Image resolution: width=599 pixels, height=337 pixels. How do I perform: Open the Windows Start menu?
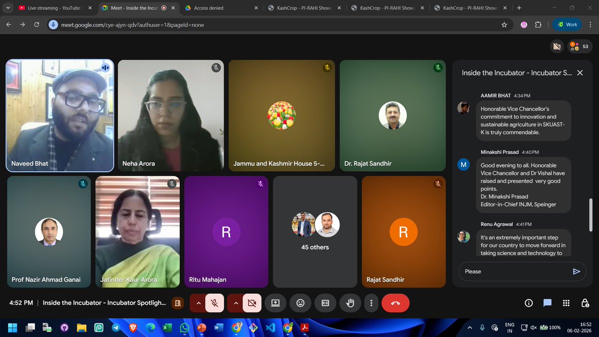click(12, 328)
